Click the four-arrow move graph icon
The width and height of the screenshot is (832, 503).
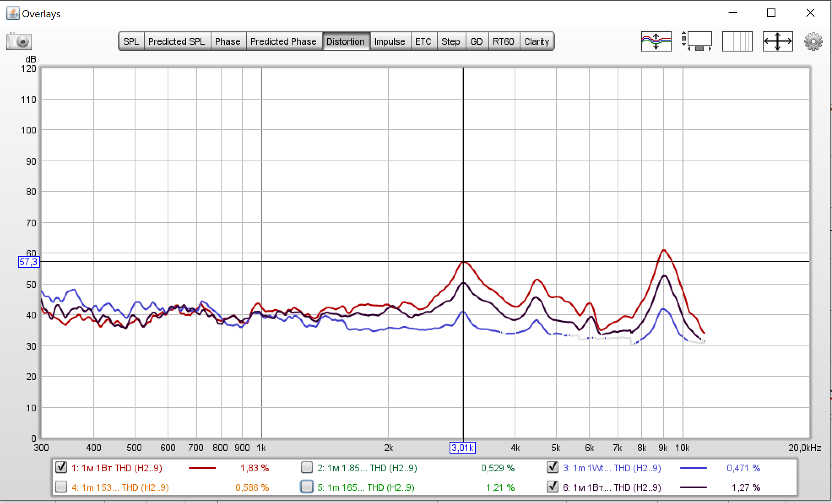[x=778, y=41]
